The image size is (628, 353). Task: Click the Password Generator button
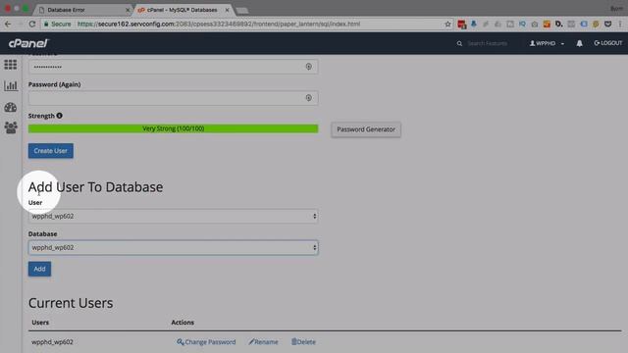[366, 129]
